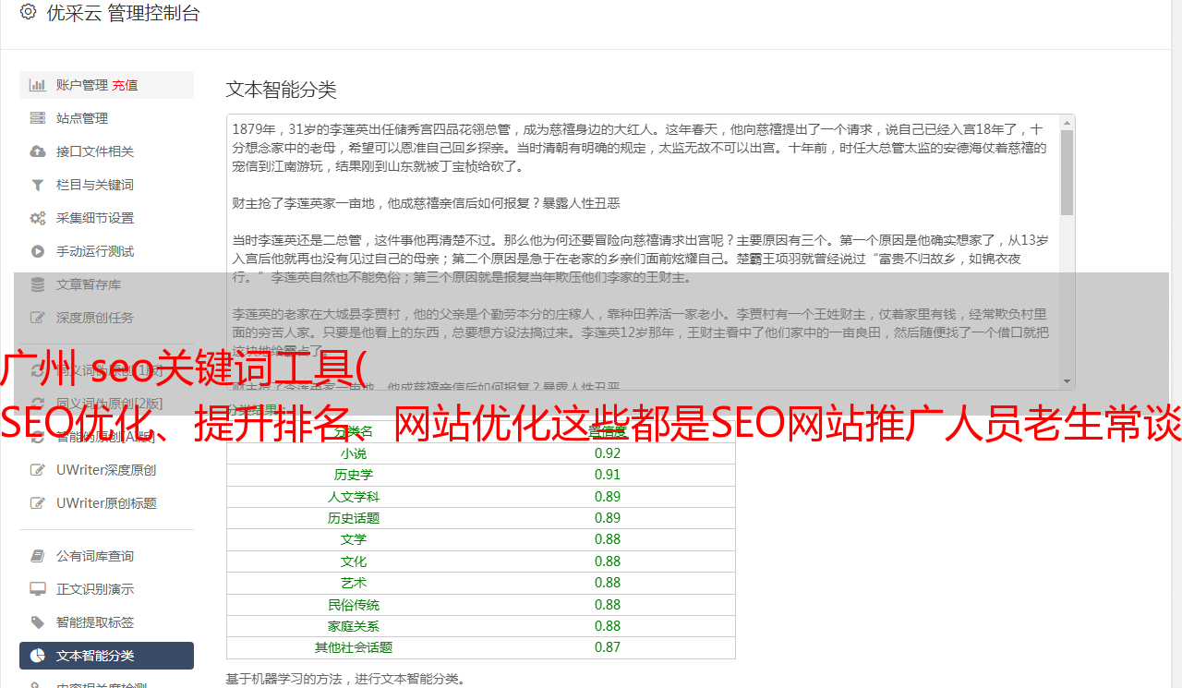1182x688 pixels.
Task: Click the play circle icon for 手动运行测试
Action: pos(38,251)
